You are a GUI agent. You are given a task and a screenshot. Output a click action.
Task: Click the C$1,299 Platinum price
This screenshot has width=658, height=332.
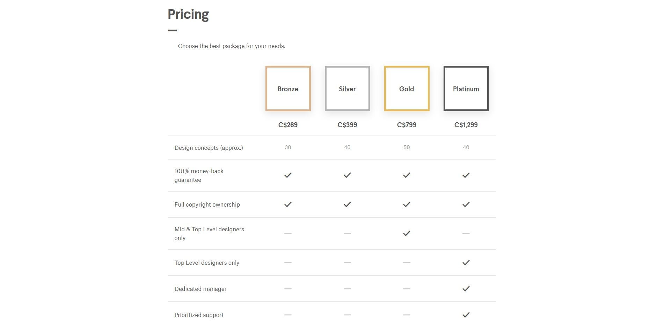pyautogui.click(x=466, y=125)
